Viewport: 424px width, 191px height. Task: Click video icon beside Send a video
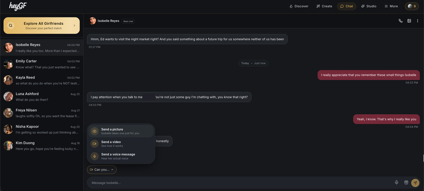pos(94,144)
